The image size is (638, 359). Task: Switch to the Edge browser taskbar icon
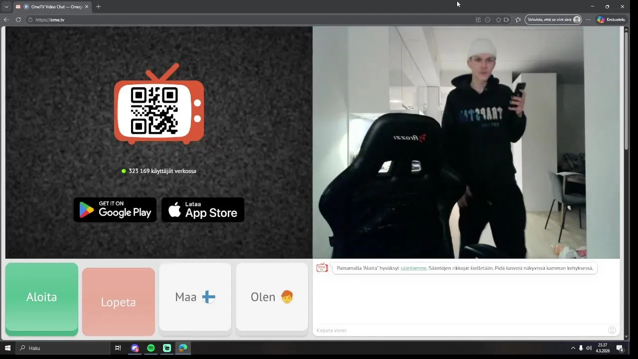pyautogui.click(x=183, y=348)
